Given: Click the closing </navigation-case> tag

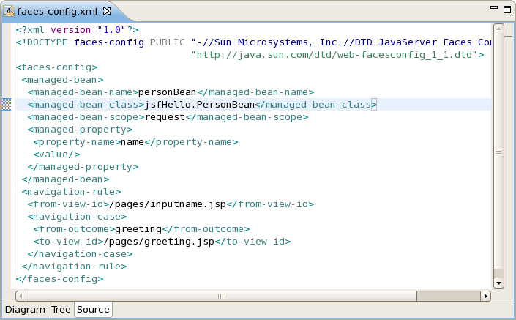Looking at the screenshot, I should coord(80,254).
